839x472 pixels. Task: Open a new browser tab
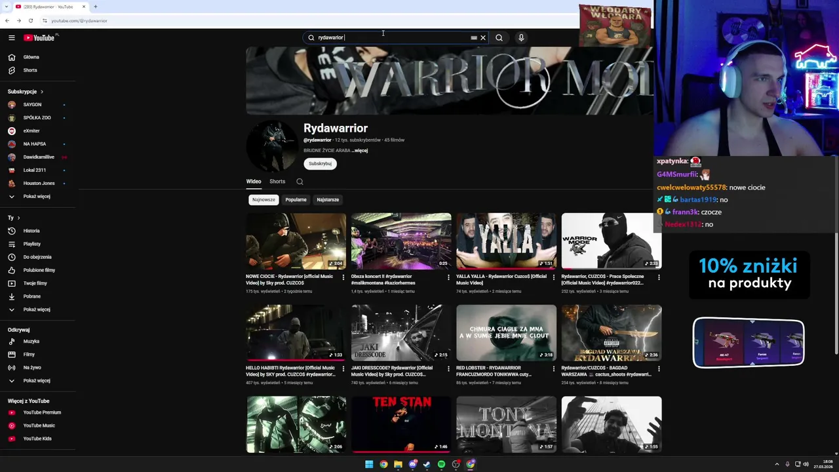(x=96, y=7)
